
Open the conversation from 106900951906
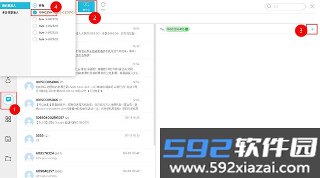point(88,86)
